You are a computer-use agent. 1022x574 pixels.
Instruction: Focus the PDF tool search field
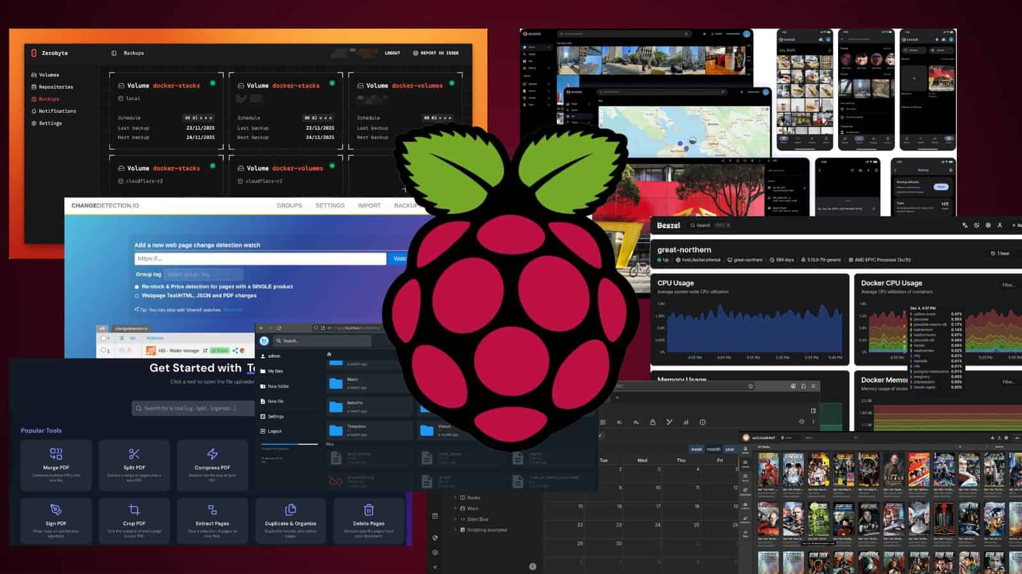pyautogui.click(x=194, y=408)
